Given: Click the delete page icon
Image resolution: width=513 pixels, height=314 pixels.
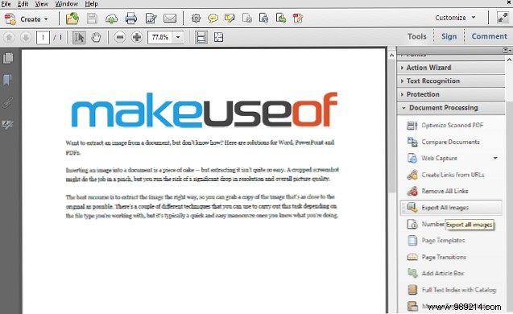Looking at the screenshot, I should tap(247, 19).
